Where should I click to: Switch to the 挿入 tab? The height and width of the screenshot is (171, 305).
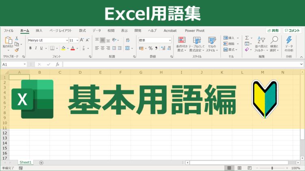(39, 31)
